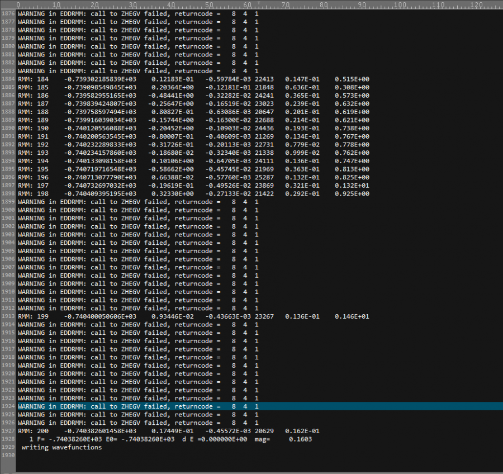Select line number 1884 in the gutter

point(8,79)
